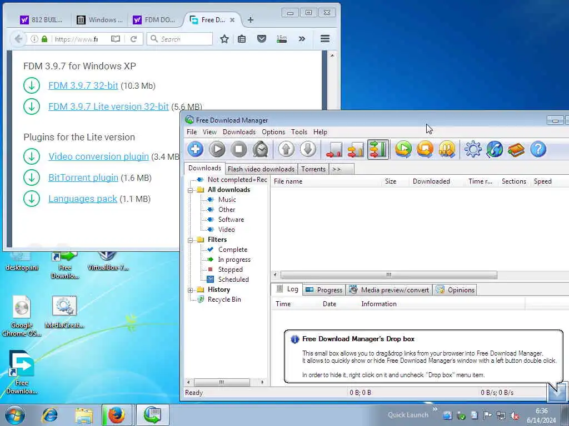Click the tree panel horizontal scrollbar thumb
569x426 pixels.
tap(222, 382)
